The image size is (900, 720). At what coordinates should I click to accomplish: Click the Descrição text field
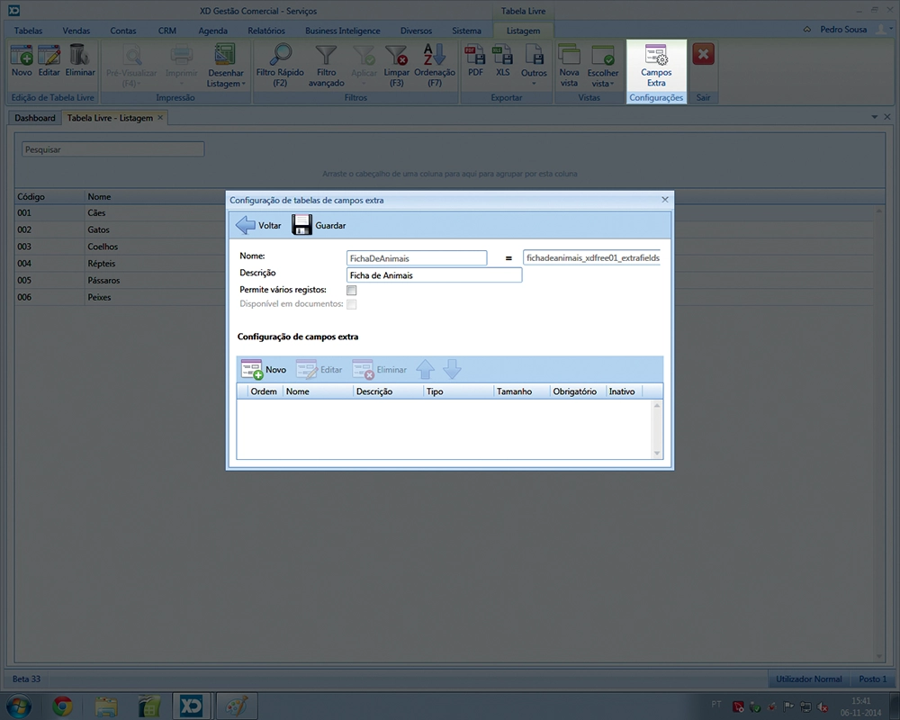[434, 275]
